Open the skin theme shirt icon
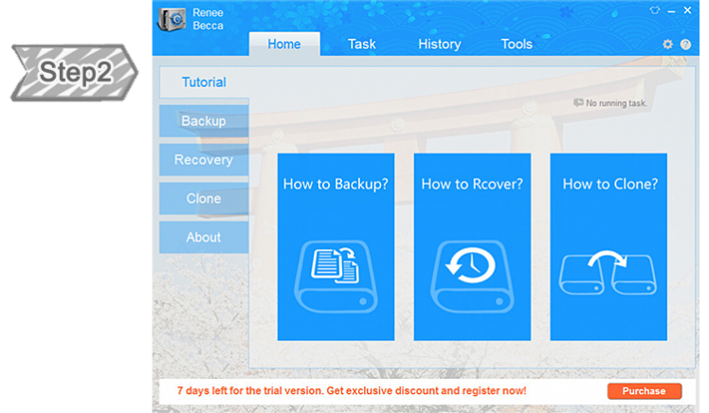The height and width of the screenshot is (413, 709). pos(654,10)
